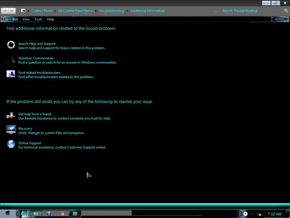
Task: Open the Search Help and Support icon
Action: (x=11, y=45)
